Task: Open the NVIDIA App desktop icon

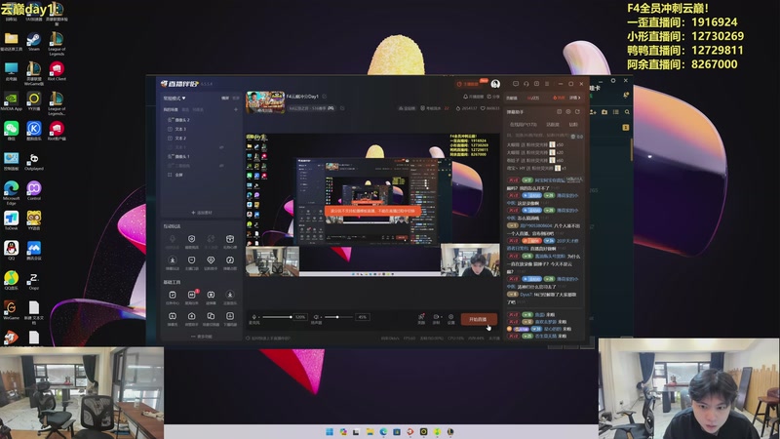Action: (11, 101)
